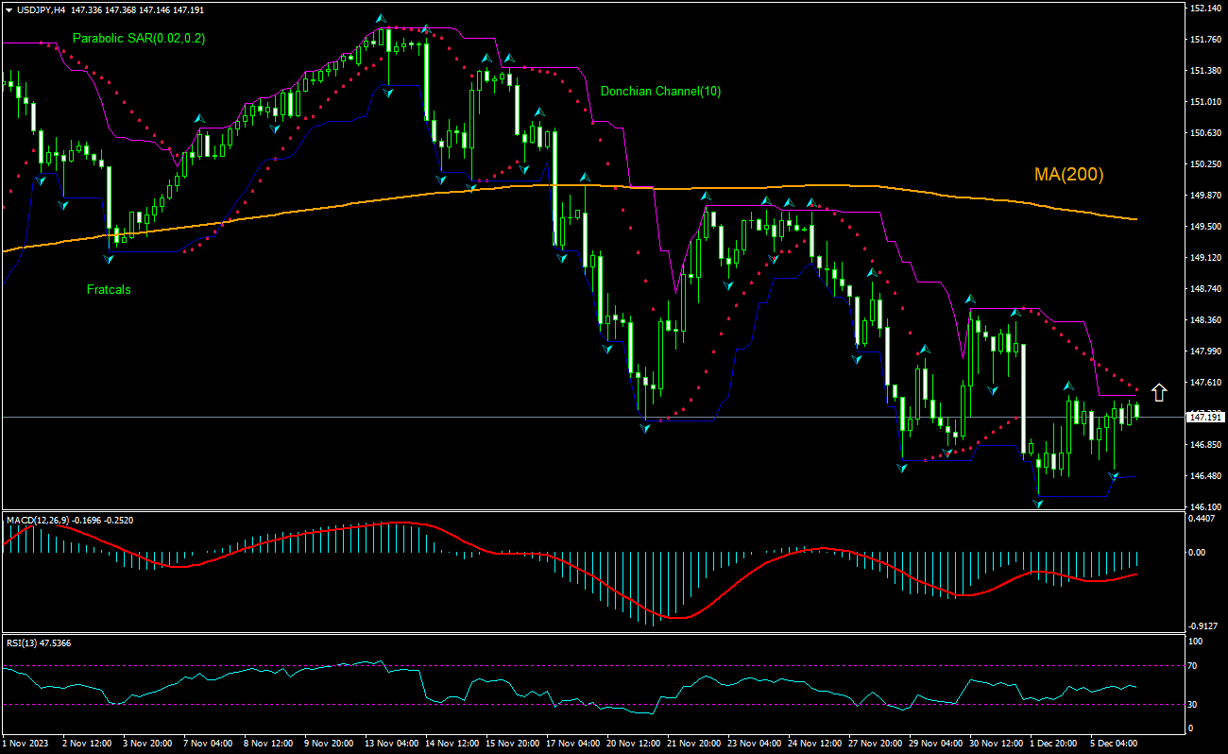Select the orange MA(200) label
Screen dimensions: 1228x754
1068,174
